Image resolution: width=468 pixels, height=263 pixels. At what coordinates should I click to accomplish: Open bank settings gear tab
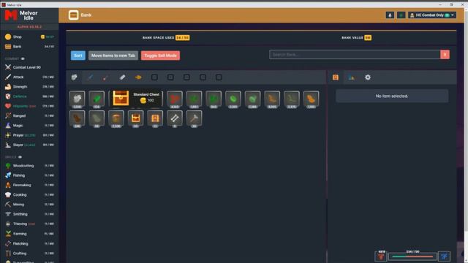368,77
